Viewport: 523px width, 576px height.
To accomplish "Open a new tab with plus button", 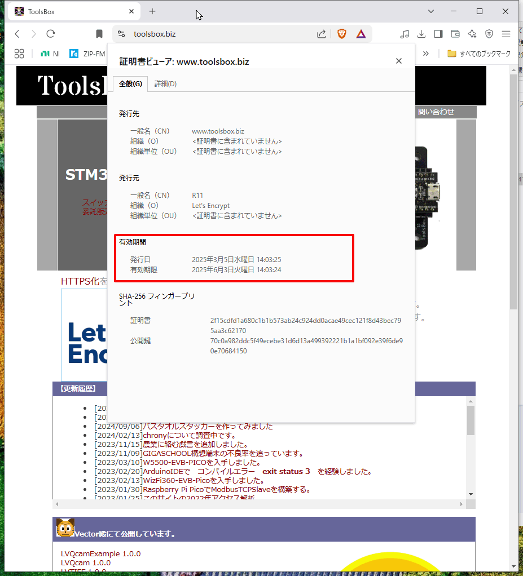I will (152, 11).
